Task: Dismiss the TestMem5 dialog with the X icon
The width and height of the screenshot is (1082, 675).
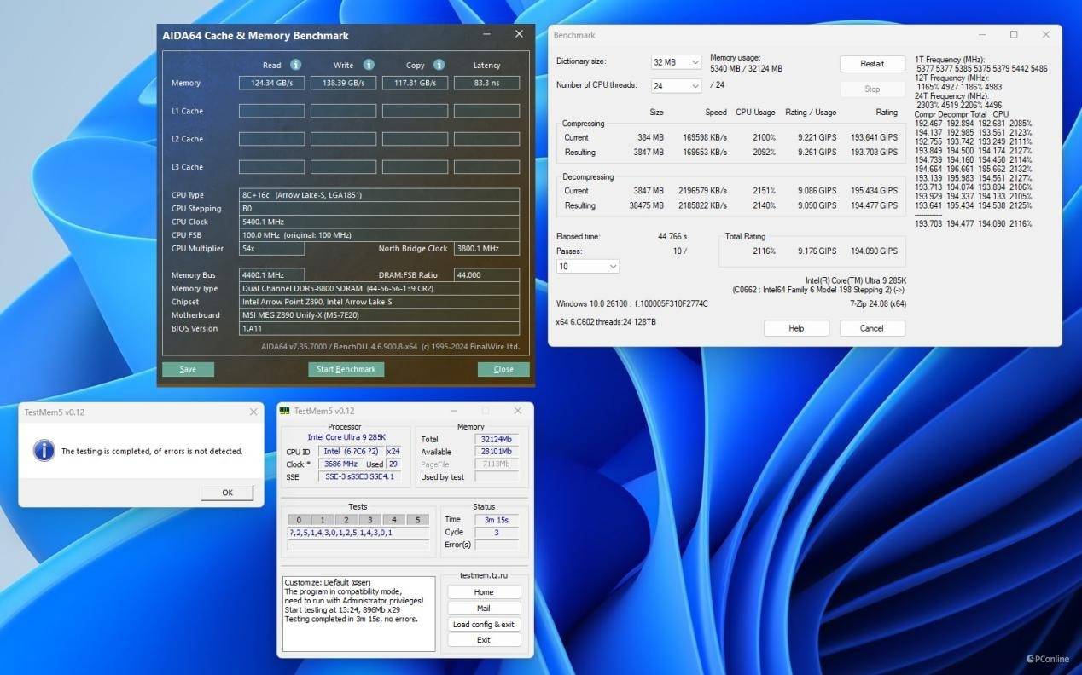Action: tap(253, 412)
